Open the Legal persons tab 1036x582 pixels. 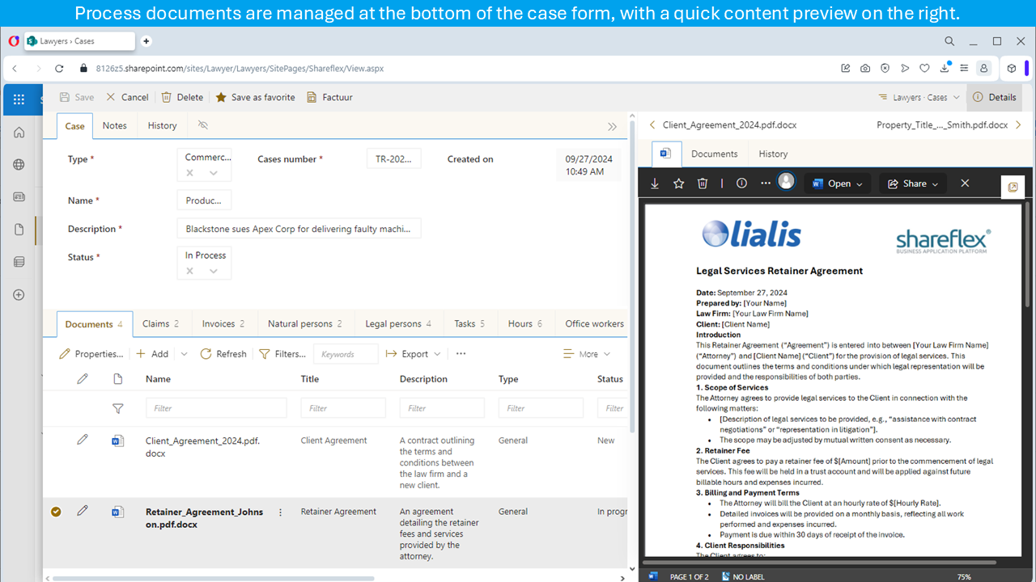[398, 323]
